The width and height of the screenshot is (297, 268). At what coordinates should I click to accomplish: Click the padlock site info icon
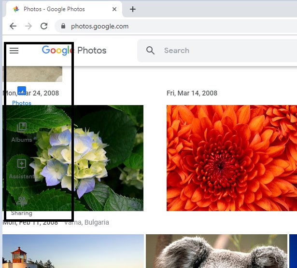63,26
